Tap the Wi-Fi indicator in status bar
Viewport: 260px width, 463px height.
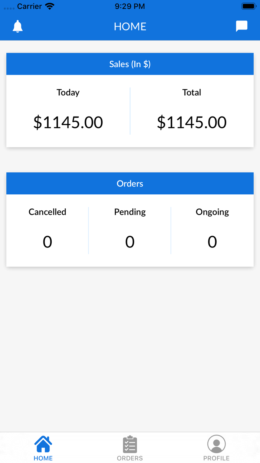point(49,6)
